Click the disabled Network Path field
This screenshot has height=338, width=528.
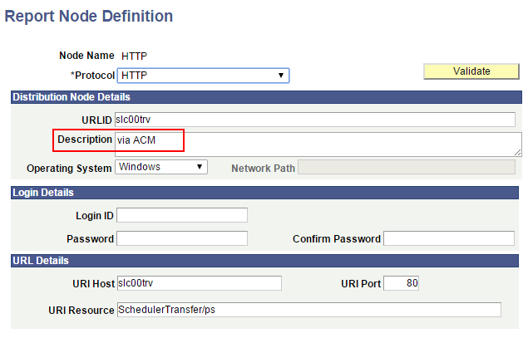point(407,167)
